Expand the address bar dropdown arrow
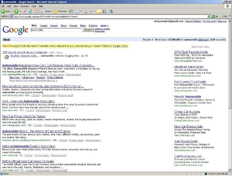Screen dimensions: 232x176 click(x=209, y=16)
